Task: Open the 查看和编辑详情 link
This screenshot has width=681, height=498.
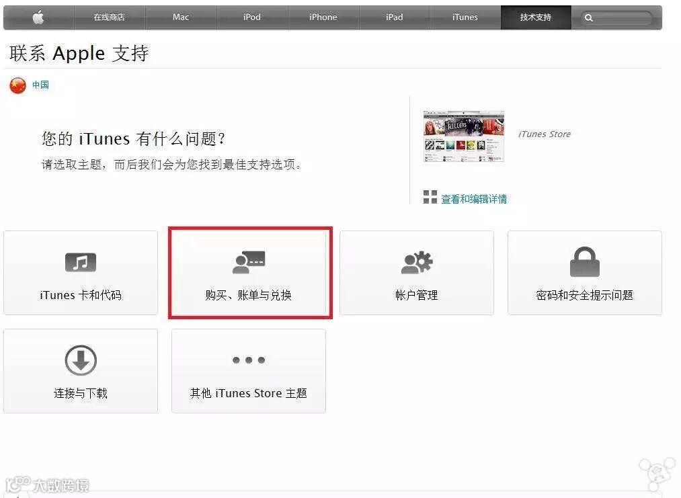Action: pyautogui.click(x=474, y=199)
